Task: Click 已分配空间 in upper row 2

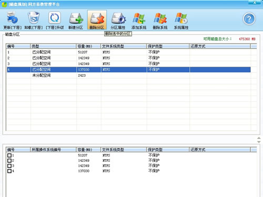Action: tap(42, 58)
